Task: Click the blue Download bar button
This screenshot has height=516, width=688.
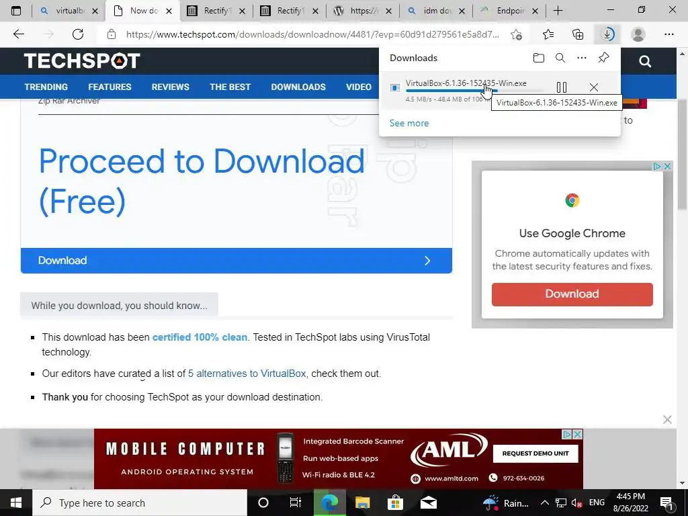Action: pyautogui.click(x=236, y=261)
